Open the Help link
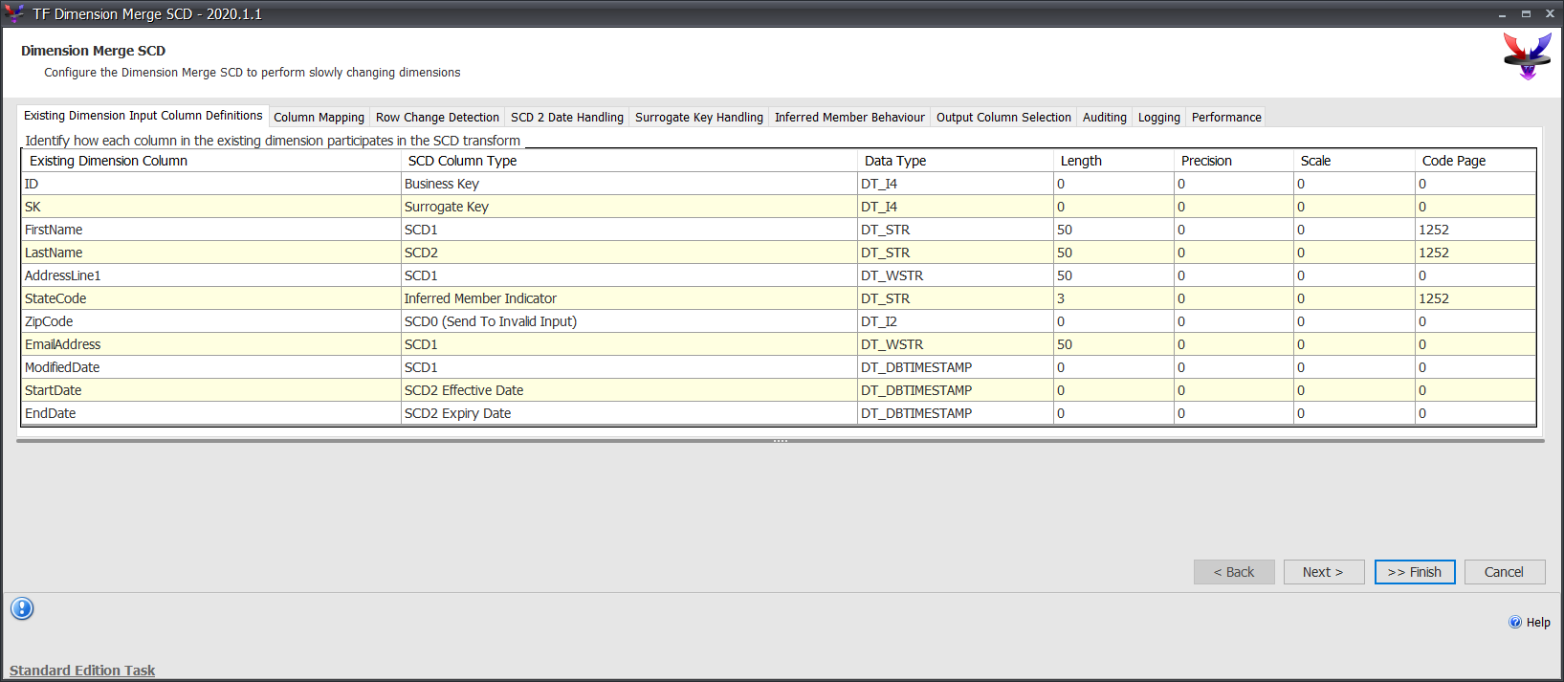The image size is (1564, 682). pos(1538,622)
